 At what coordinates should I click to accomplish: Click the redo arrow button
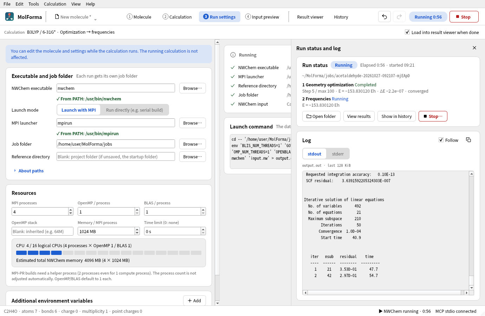pyautogui.click(x=399, y=17)
